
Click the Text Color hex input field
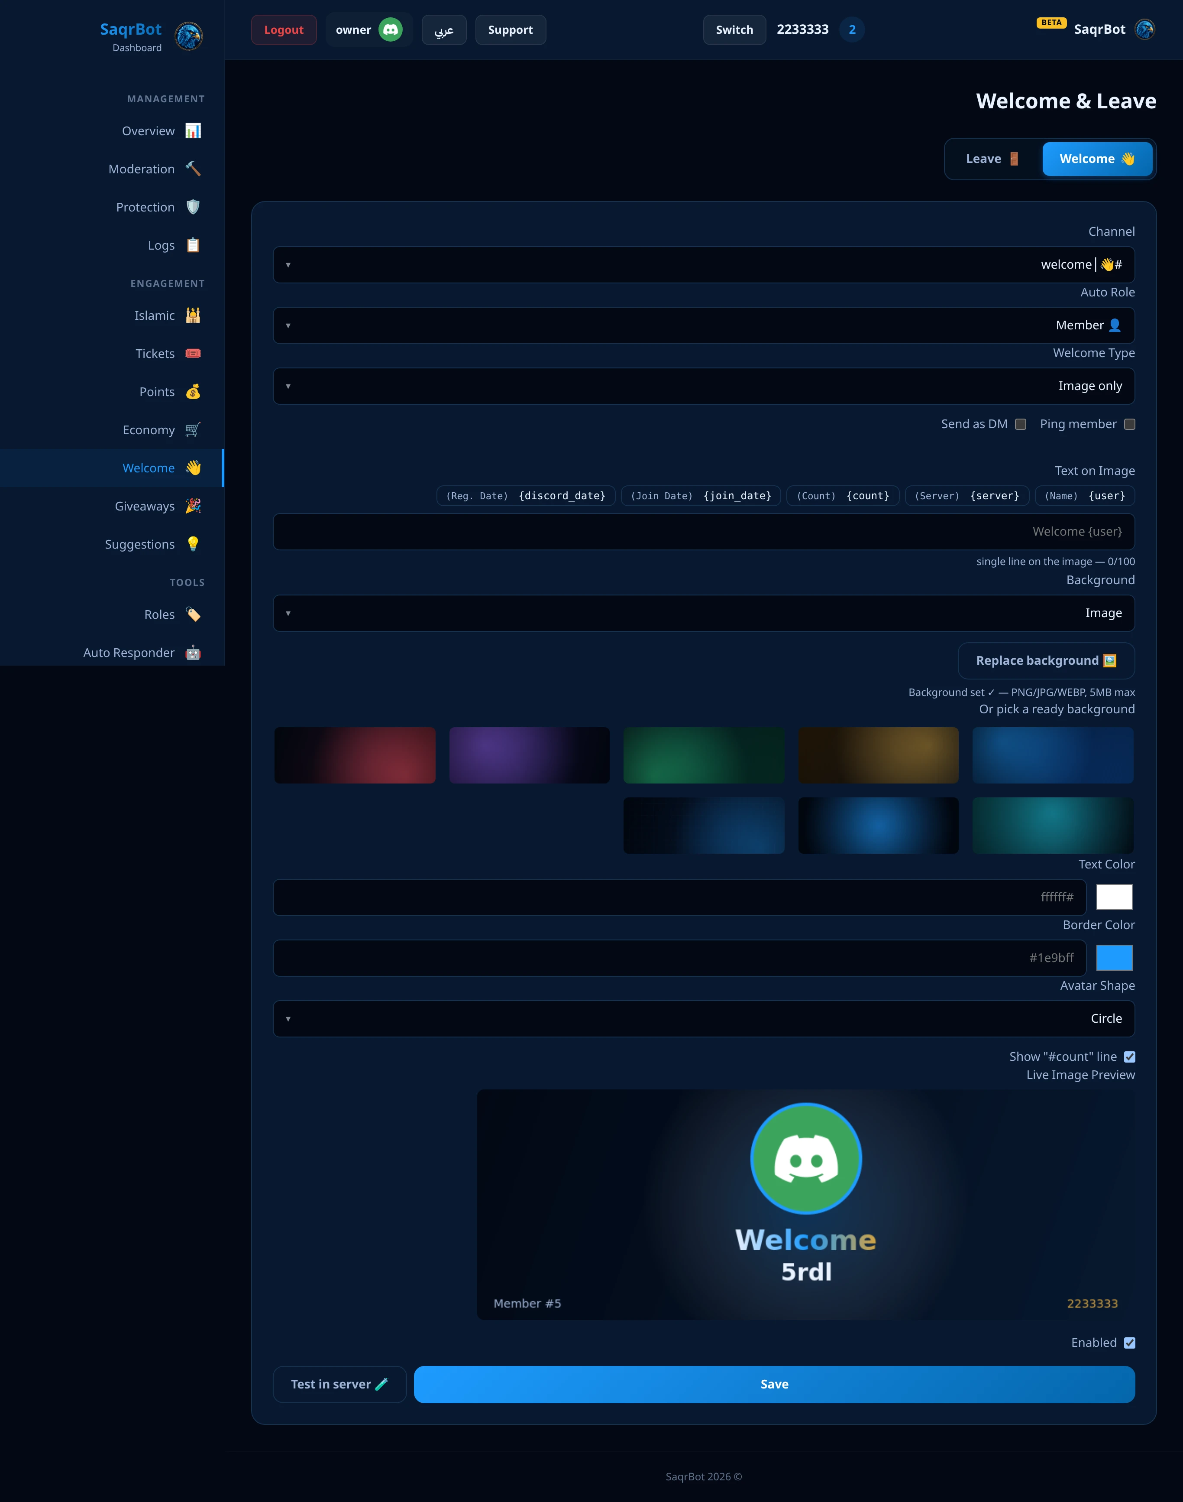679,897
